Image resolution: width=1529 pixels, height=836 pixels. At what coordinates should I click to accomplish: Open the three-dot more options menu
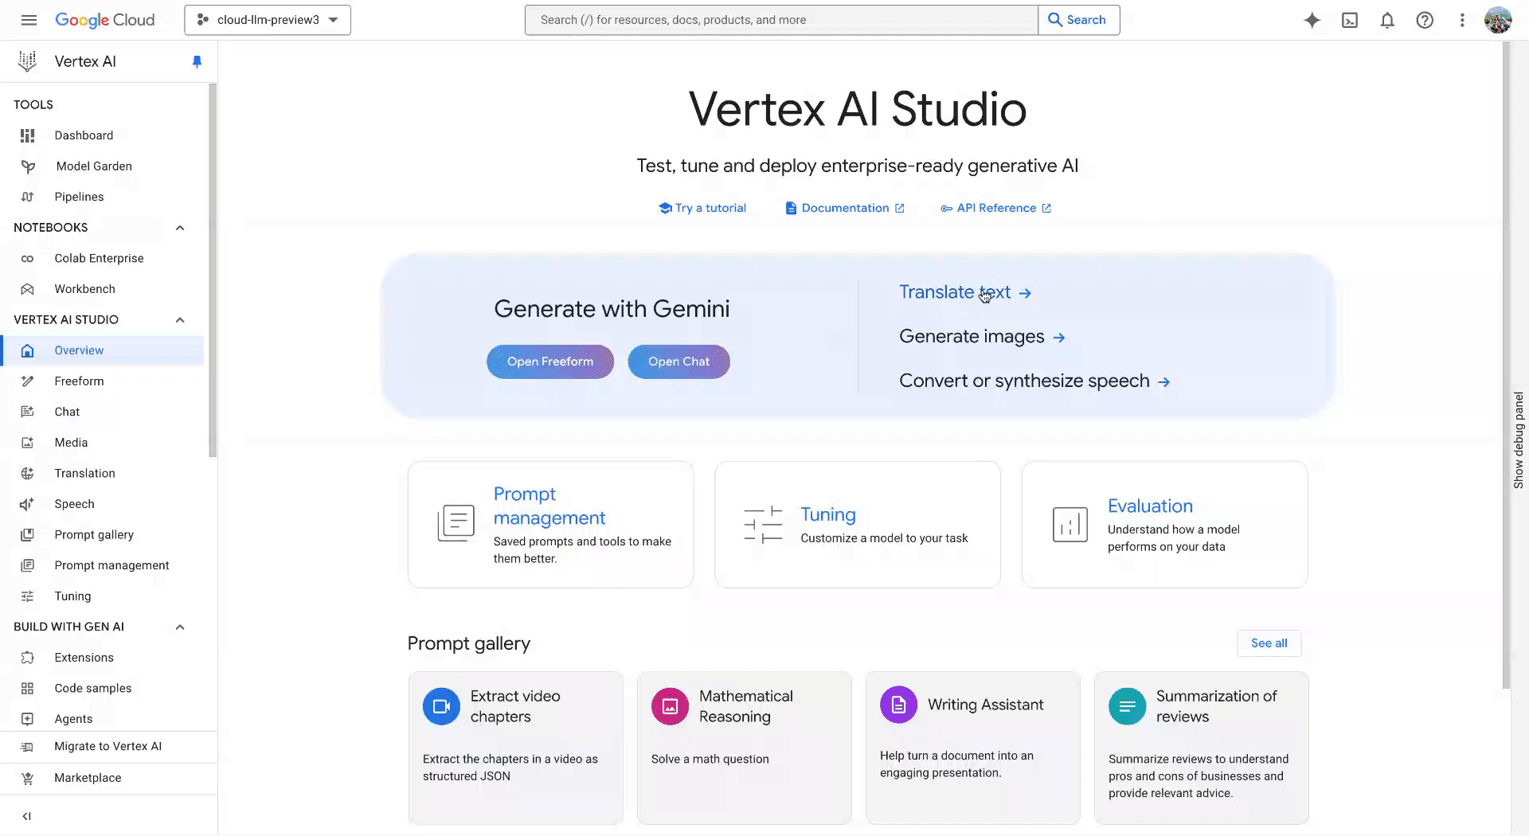[1462, 21]
